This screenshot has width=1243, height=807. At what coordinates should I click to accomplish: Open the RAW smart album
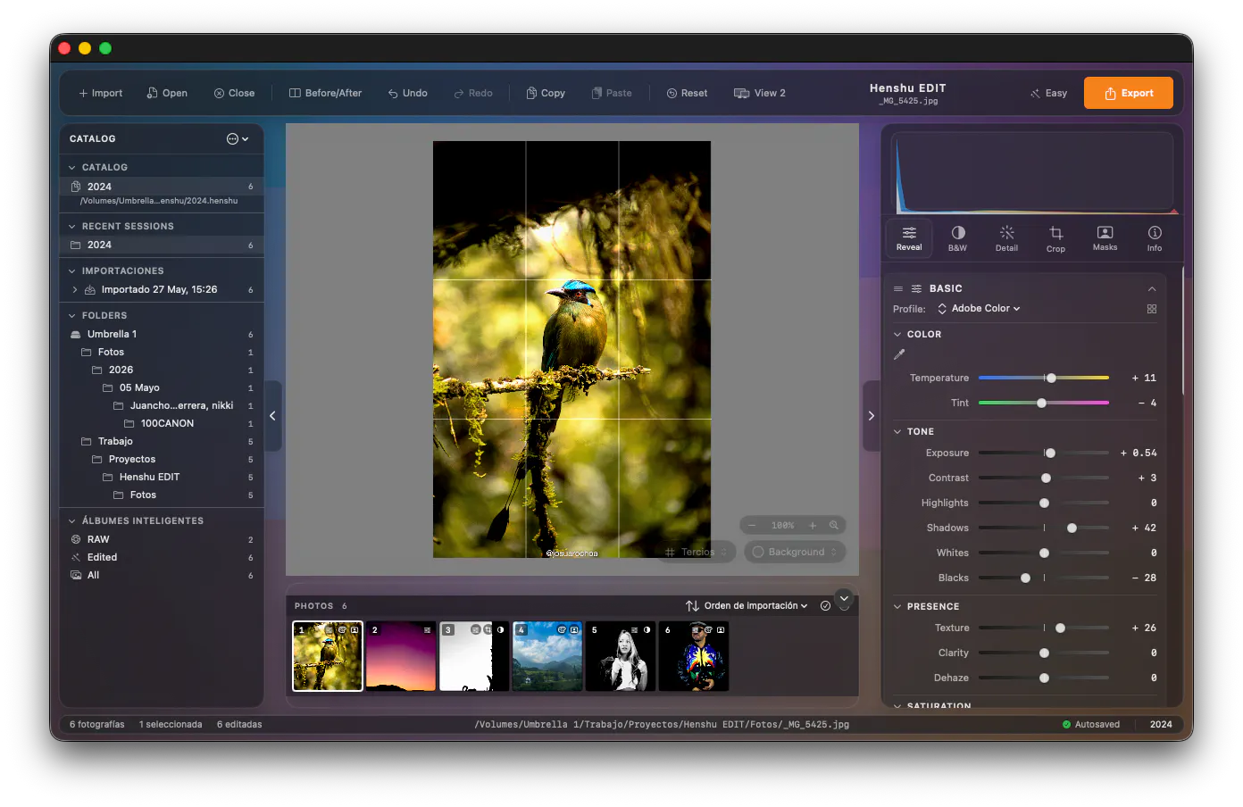pos(162,539)
